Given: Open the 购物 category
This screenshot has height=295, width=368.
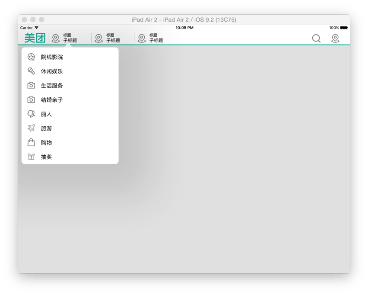Looking at the screenshot, I should click(70, 142).
